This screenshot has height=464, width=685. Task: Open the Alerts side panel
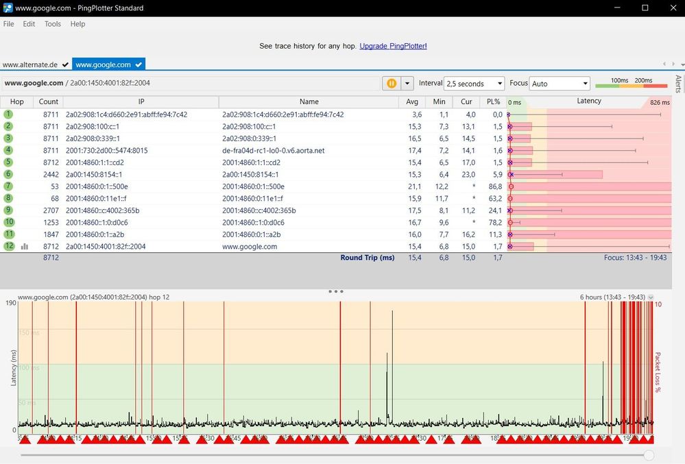678,84
